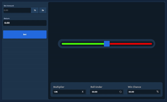Focus the Win Chance input showing 50.00

144,92
